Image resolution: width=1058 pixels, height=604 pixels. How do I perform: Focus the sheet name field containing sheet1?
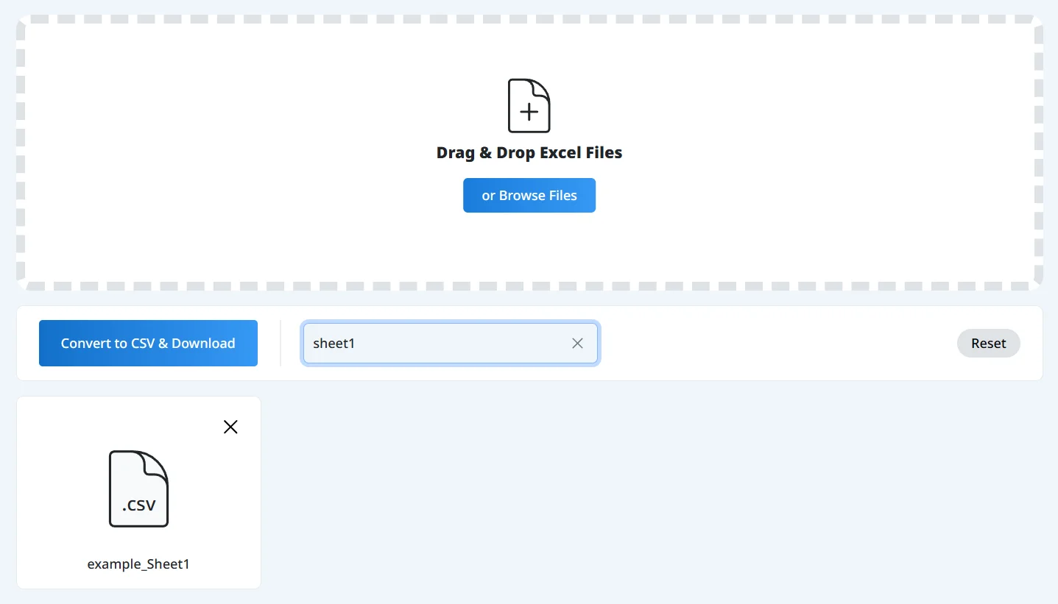(x=450, y=344)
